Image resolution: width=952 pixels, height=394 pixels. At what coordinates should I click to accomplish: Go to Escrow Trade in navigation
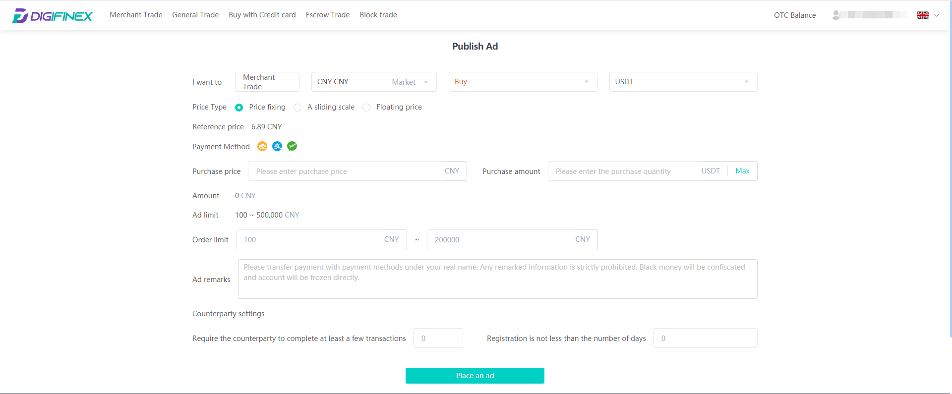coord(328,15)
